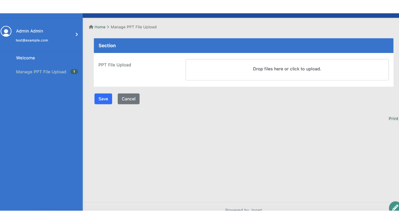Click the Powered by Joget footer link
399x224 pixels.
tap(243, 209)
